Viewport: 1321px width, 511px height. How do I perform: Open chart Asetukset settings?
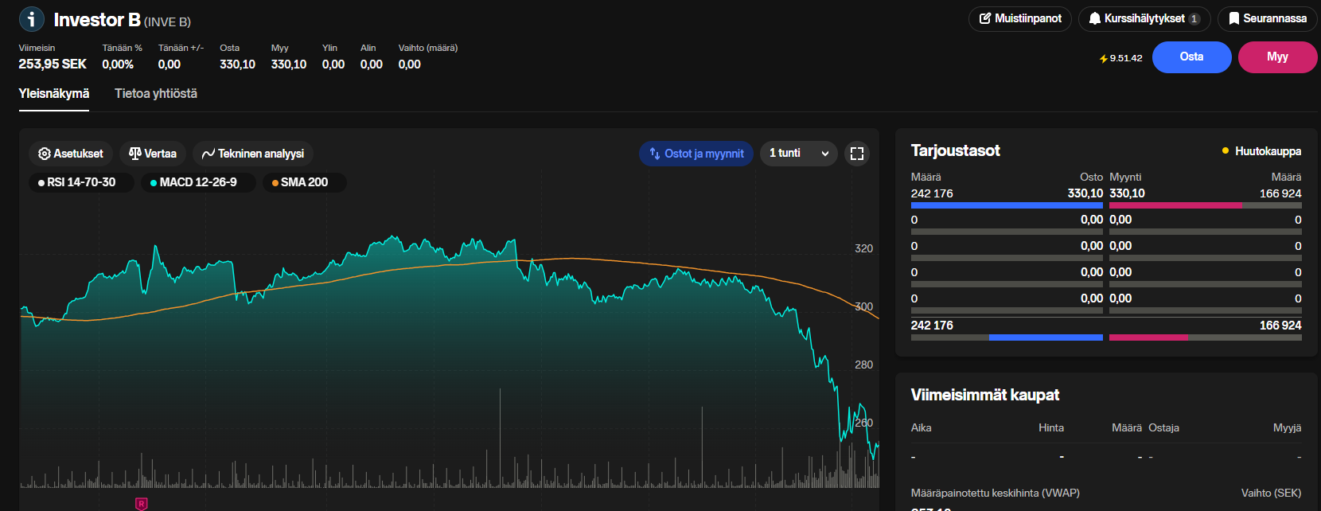[71, 154]
